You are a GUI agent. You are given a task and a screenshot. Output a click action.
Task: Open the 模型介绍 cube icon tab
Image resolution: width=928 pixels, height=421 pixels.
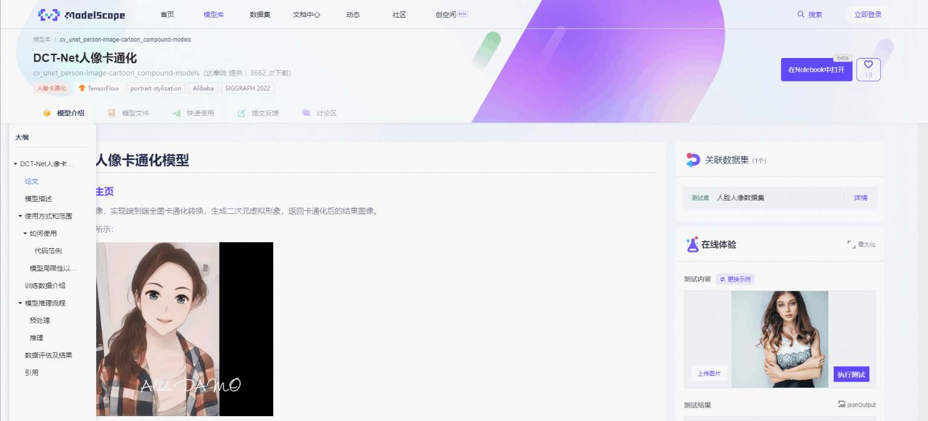[x=47, y=112]
